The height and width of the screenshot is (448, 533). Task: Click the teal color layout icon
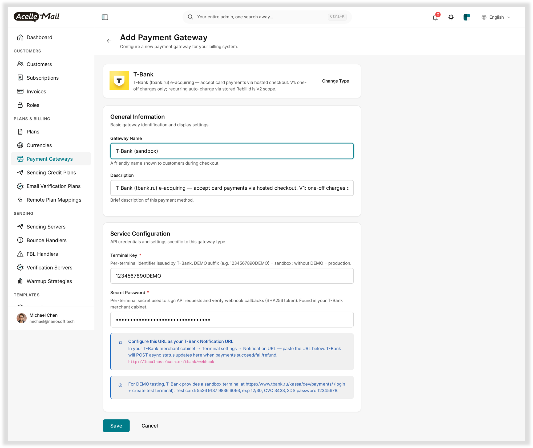(467, 17)
